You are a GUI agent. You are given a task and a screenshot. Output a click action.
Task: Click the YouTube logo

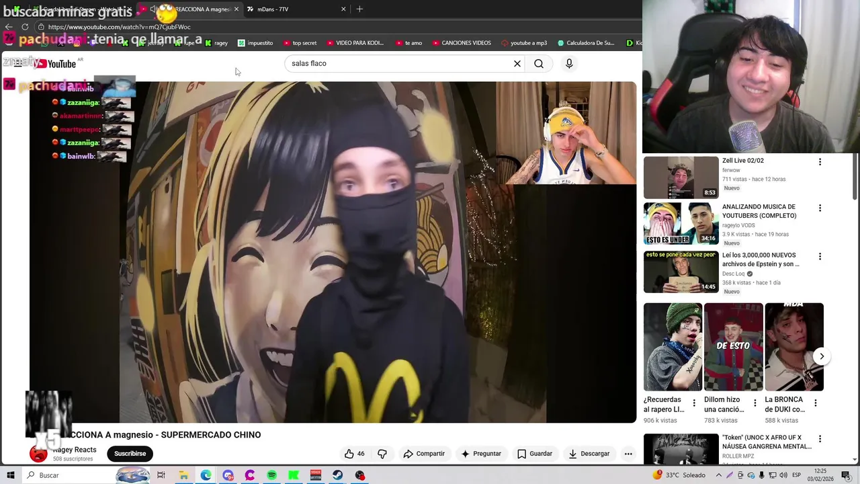tap(55, 64)
